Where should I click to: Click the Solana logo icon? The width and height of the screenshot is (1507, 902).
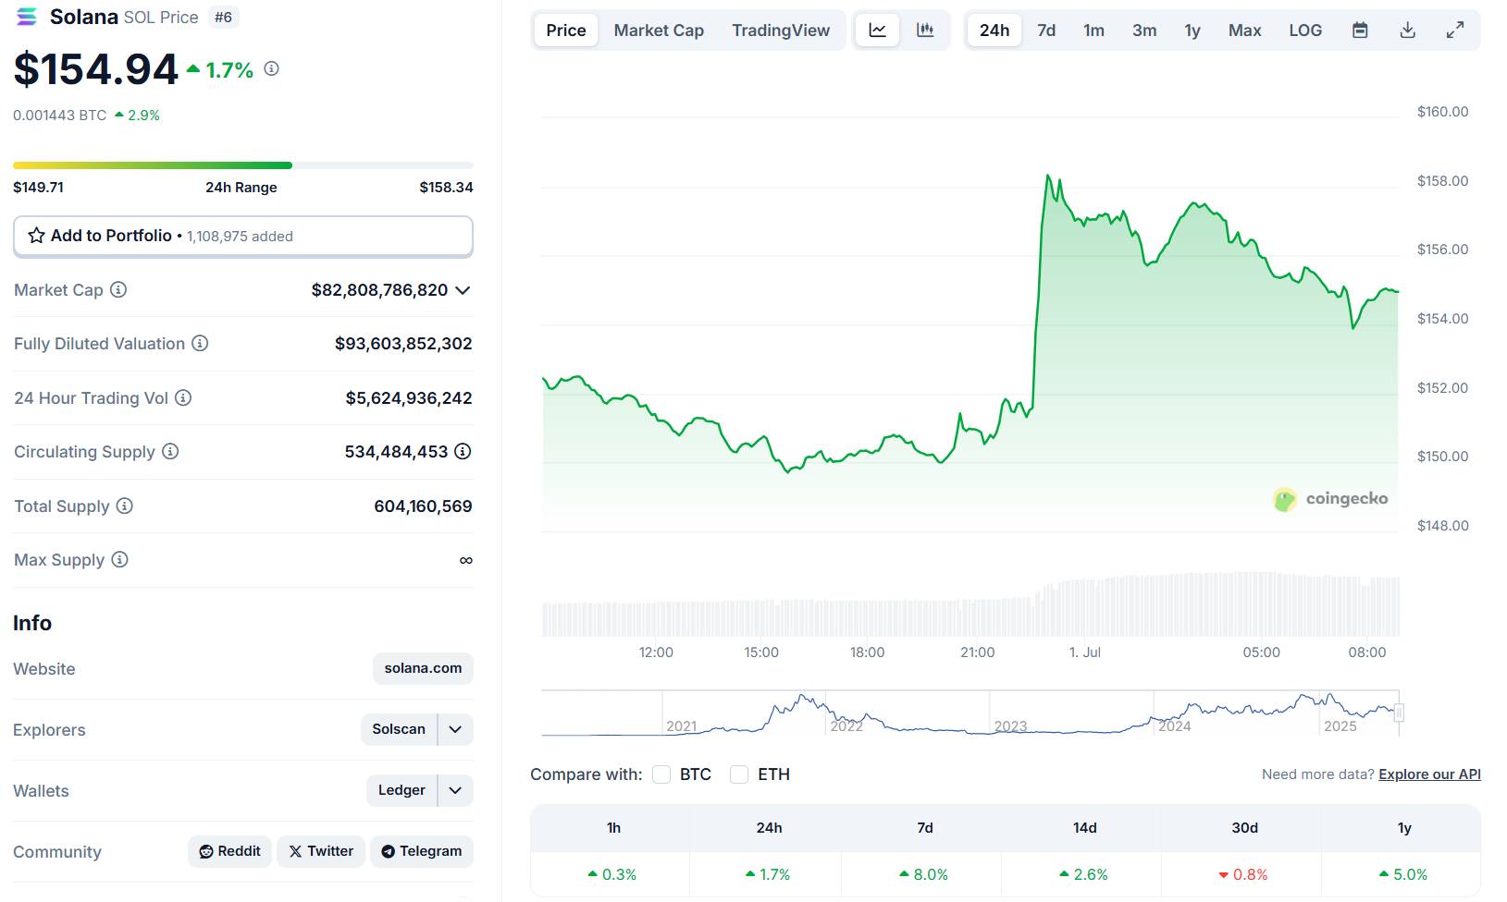point(27,17)
